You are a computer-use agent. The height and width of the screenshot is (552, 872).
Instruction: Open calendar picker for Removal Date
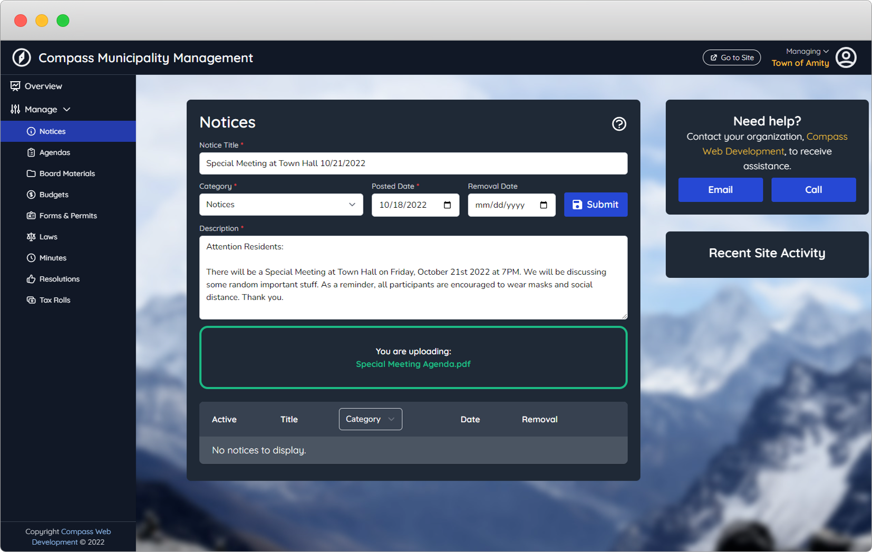point(544,205)
